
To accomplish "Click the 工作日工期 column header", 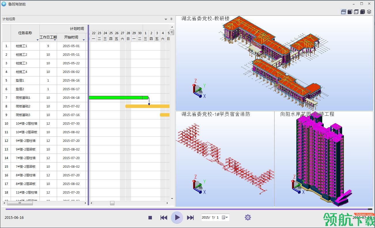I will 48,37.
